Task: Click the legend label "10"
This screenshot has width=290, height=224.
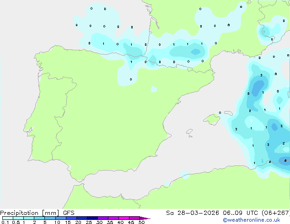Action: [57, 222]
